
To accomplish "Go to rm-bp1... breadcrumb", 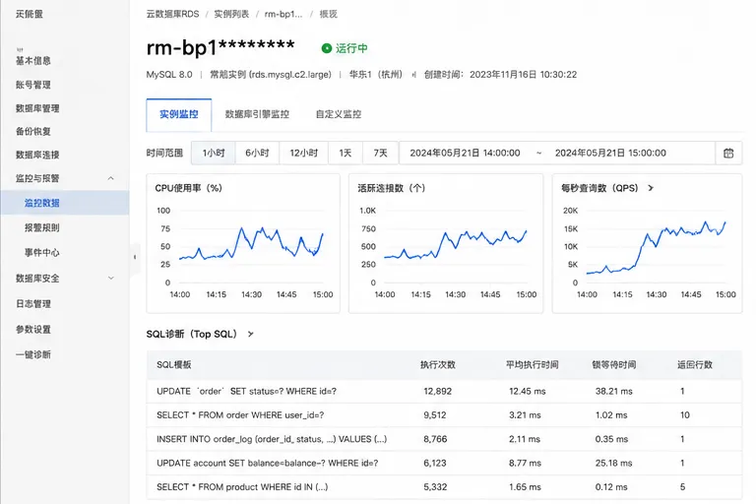I will (283, 14).
